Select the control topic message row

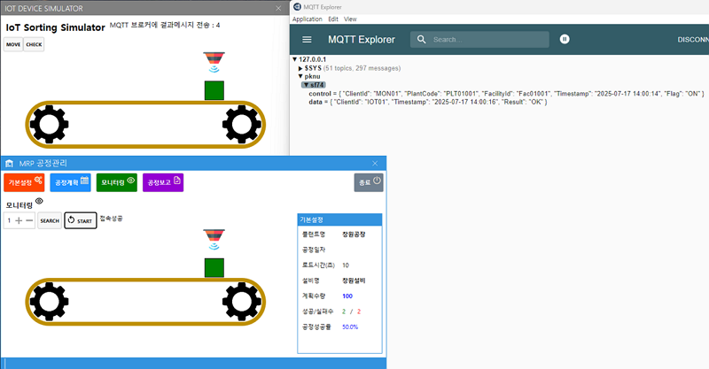pos(506,94)
